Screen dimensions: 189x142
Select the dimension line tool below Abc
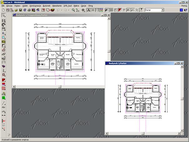click(4, 112)
